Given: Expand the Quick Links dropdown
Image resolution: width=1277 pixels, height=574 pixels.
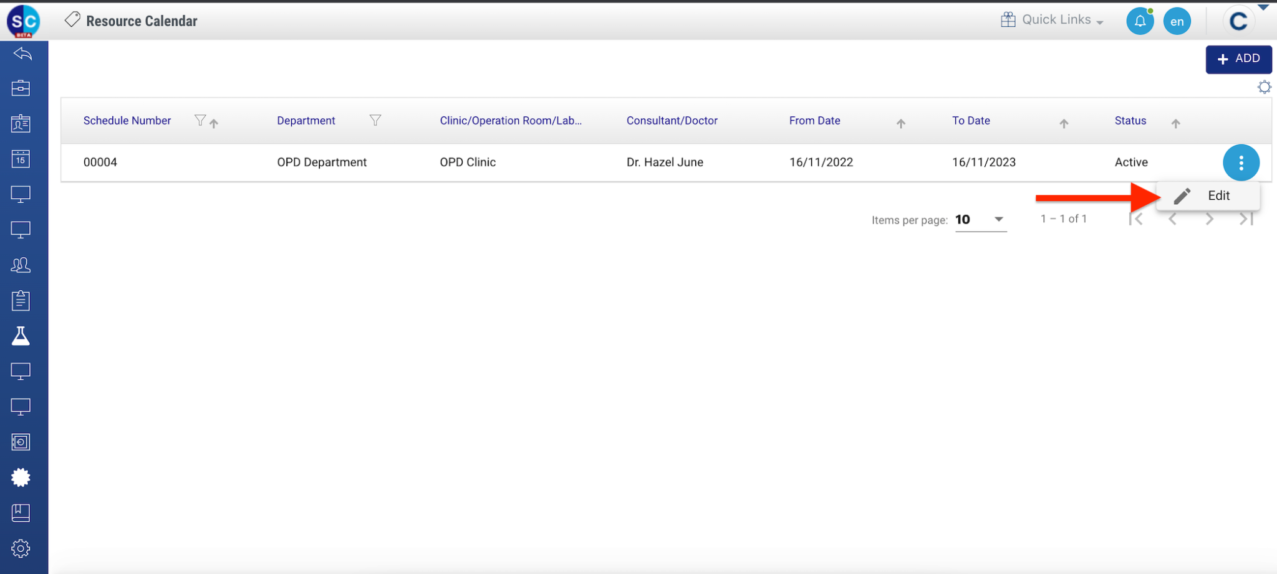Looking at the screenshot, I should [x=1053, y=20].
